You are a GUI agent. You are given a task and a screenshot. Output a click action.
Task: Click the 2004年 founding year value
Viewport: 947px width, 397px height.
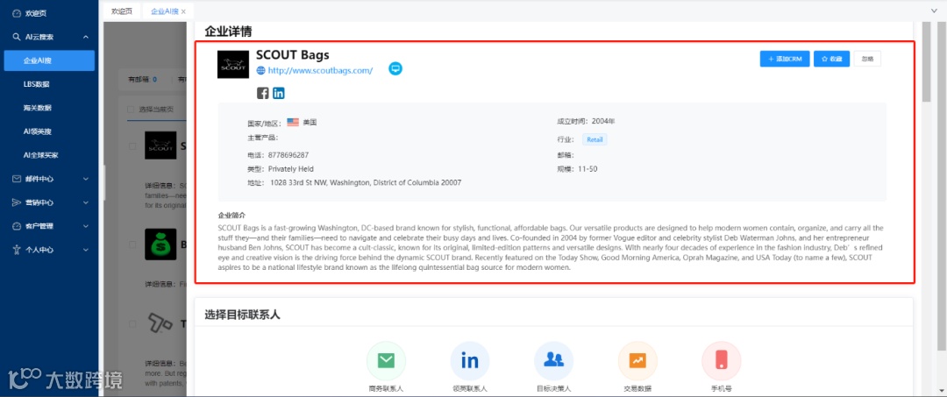click(x=603, y=121)
